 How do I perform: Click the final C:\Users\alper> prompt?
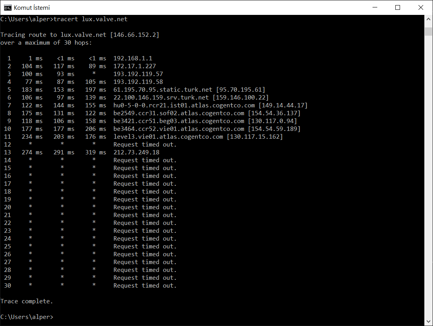click(x=27, y=317)
